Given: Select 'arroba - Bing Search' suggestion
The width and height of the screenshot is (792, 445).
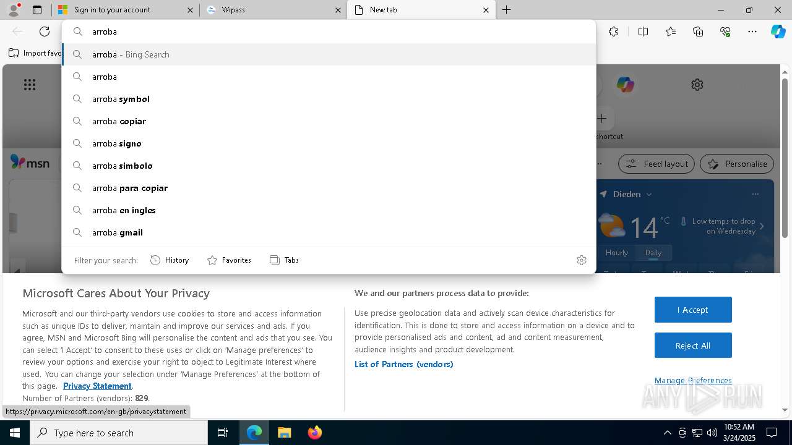Looking at the screenshot, I should (x=329, y=54).
